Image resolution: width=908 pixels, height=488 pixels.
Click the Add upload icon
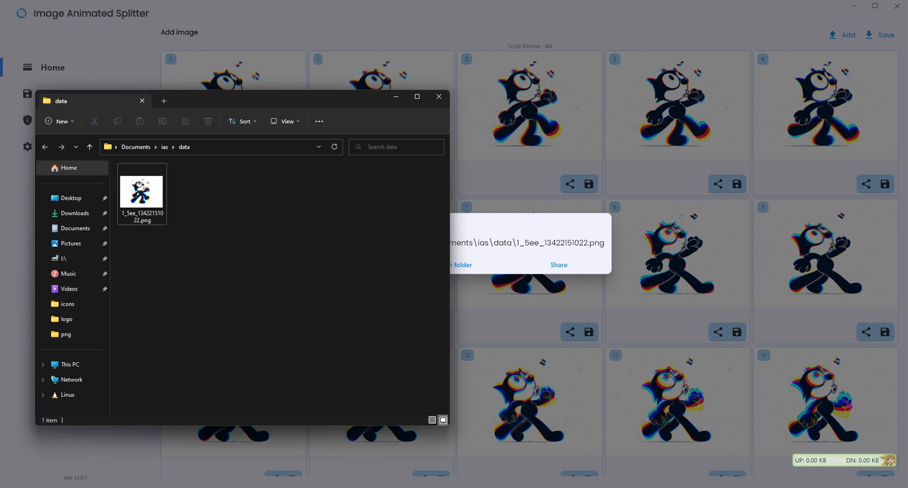(833, 35)
